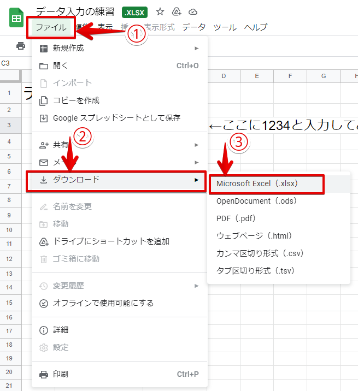The width and height of the screenshot is (358, 391).
Task: Choose Make a copy (コピーを作成)
Action: coord(76,100)
